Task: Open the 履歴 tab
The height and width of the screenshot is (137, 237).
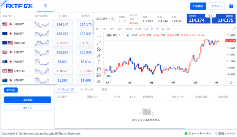Action: [104, 89]
